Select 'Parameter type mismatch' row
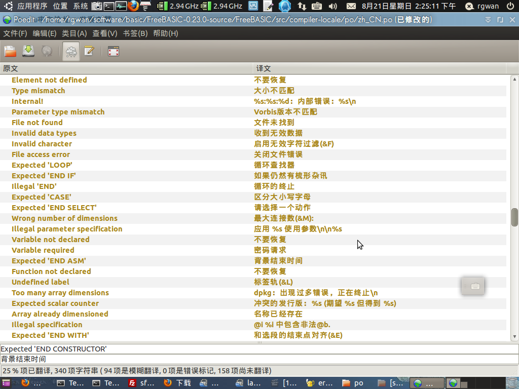This screenshot has height=389, width=519. pyautogui.click(x=253, y=112)
